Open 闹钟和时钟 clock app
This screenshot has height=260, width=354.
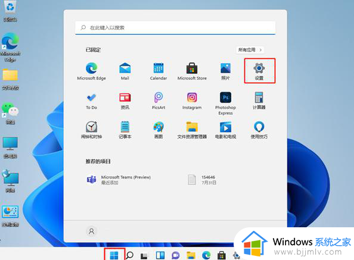click(91, 130)
